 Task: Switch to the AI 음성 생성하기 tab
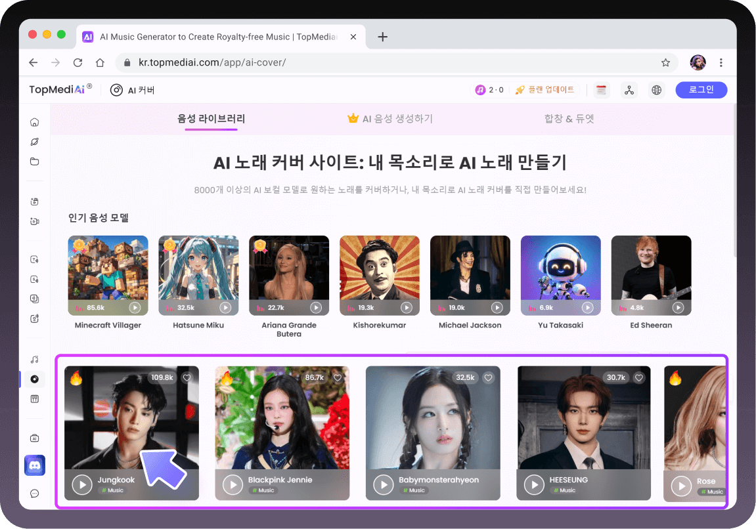[x=390, y=119]
